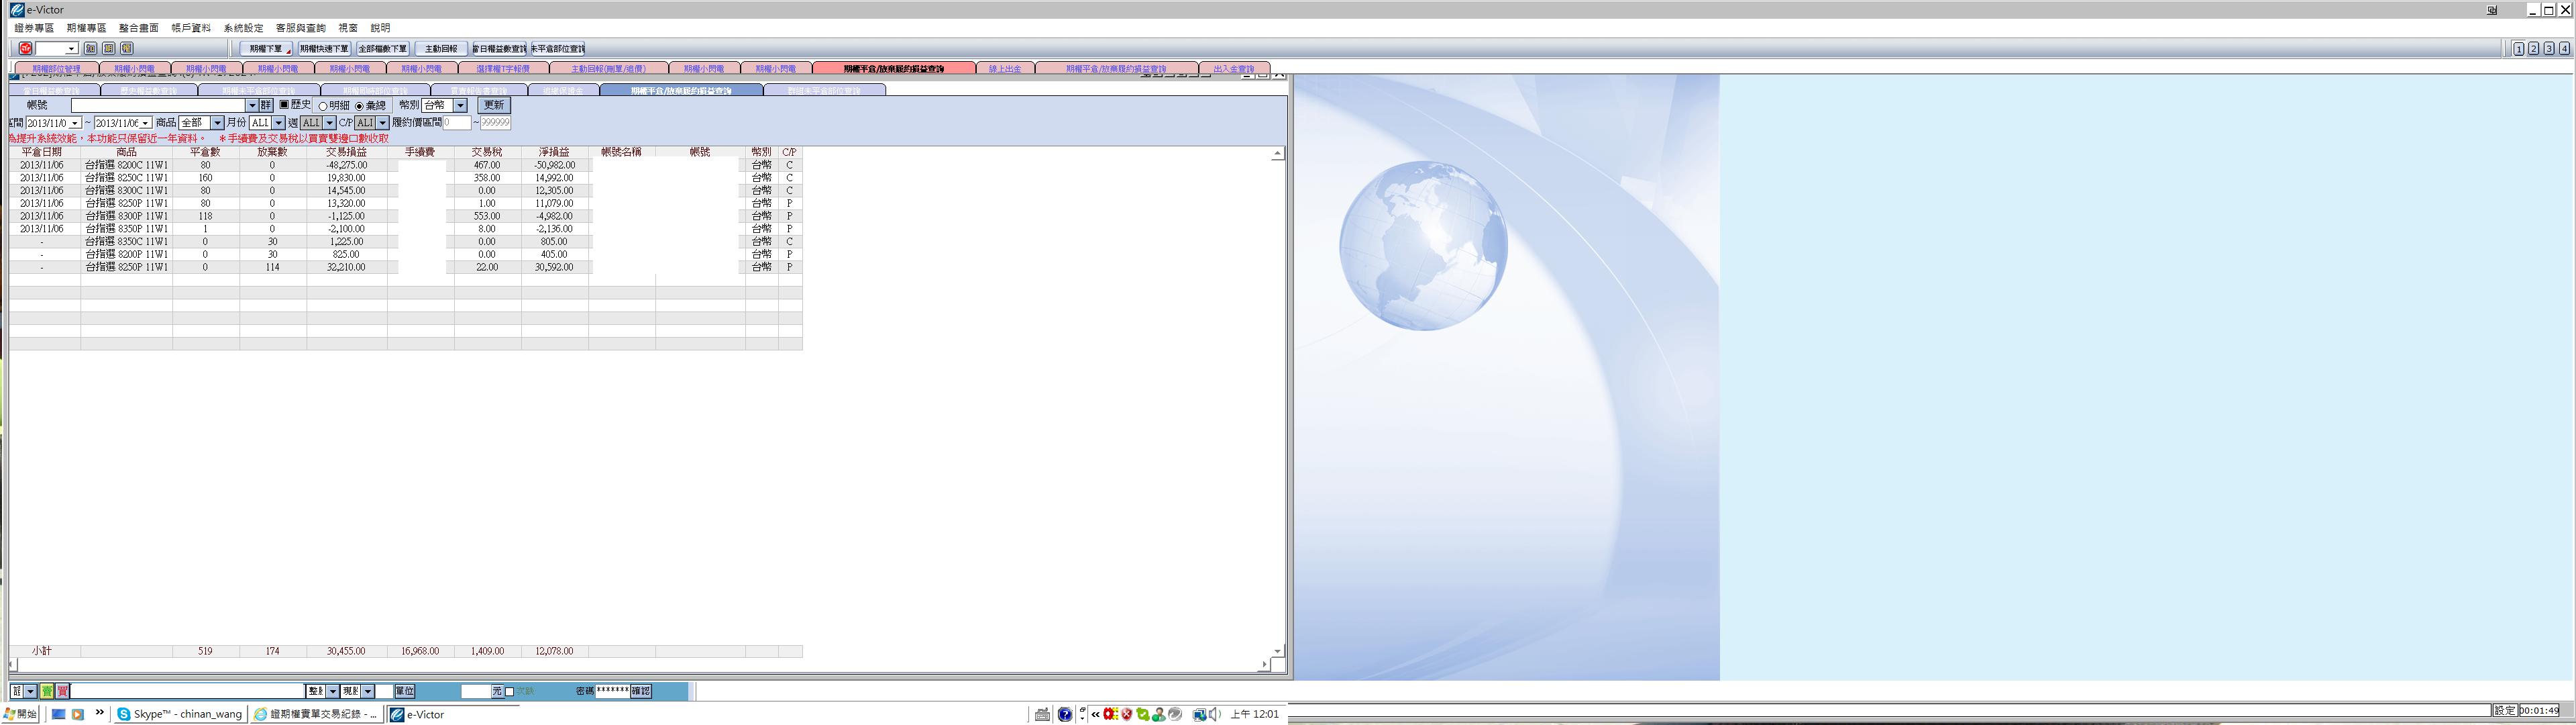Switch to the 選擇權T字報價 tab
Screen dimensions: 2576x725
(x=503, y=69)
